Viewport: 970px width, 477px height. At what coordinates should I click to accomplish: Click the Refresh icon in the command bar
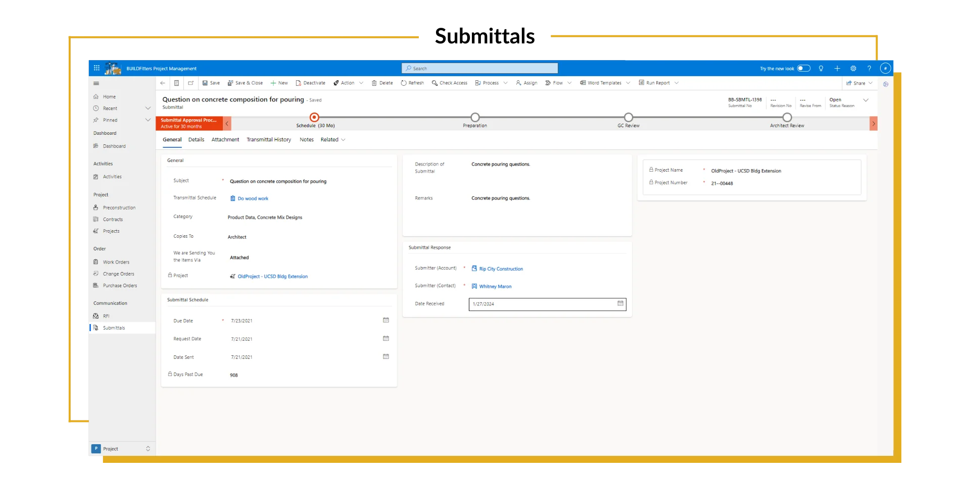click(404, 83)
